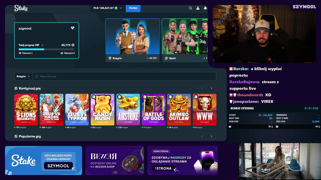Click the szymool username text
Screen dimensions: 321x180
pos(25,28)
